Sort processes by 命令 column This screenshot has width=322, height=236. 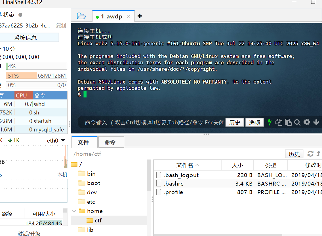pyautogui.click(x=50, y=95)
